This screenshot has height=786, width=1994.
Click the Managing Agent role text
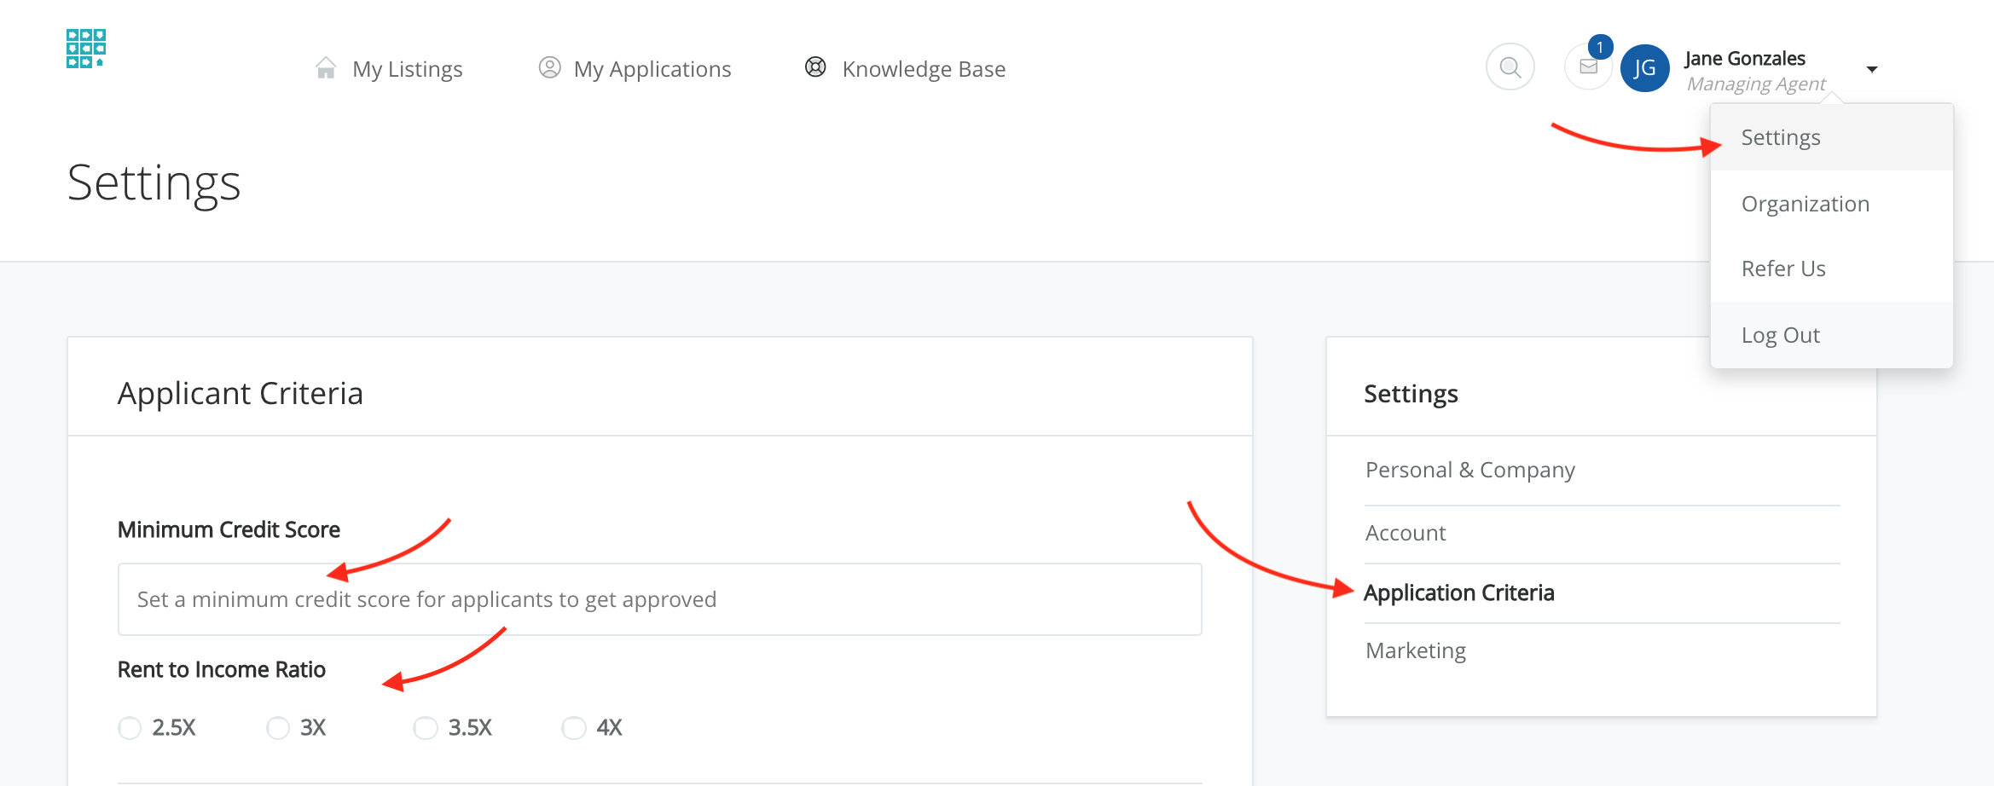(x=1755, y=84)
